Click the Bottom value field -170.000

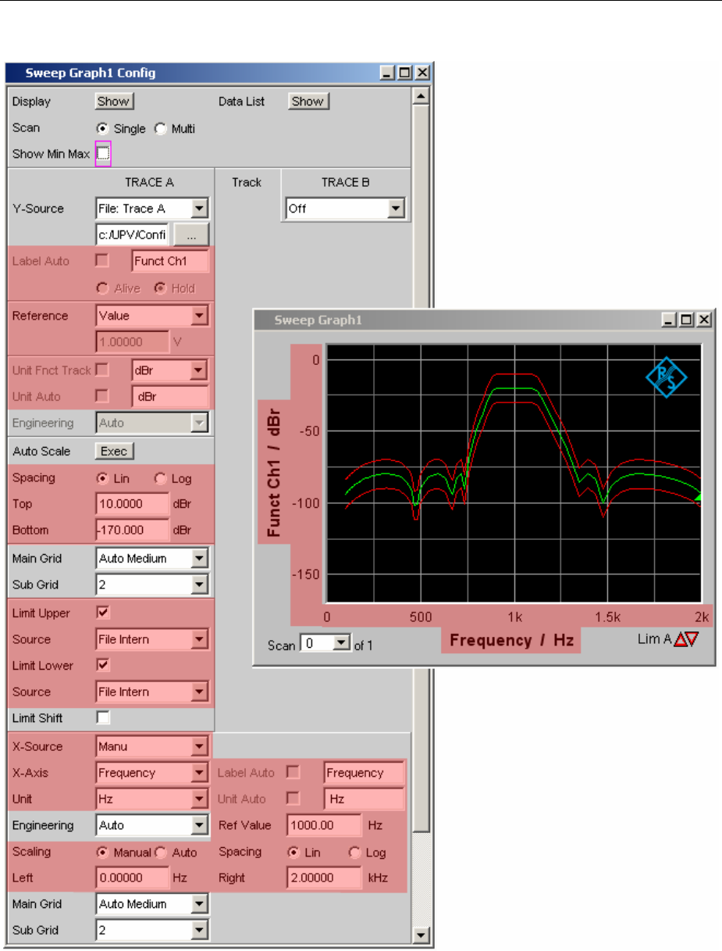click(x=132, y=530)
